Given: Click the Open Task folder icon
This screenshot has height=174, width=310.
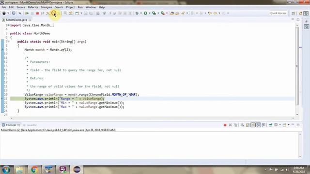Looking at the screenshot, I should 177,13.
